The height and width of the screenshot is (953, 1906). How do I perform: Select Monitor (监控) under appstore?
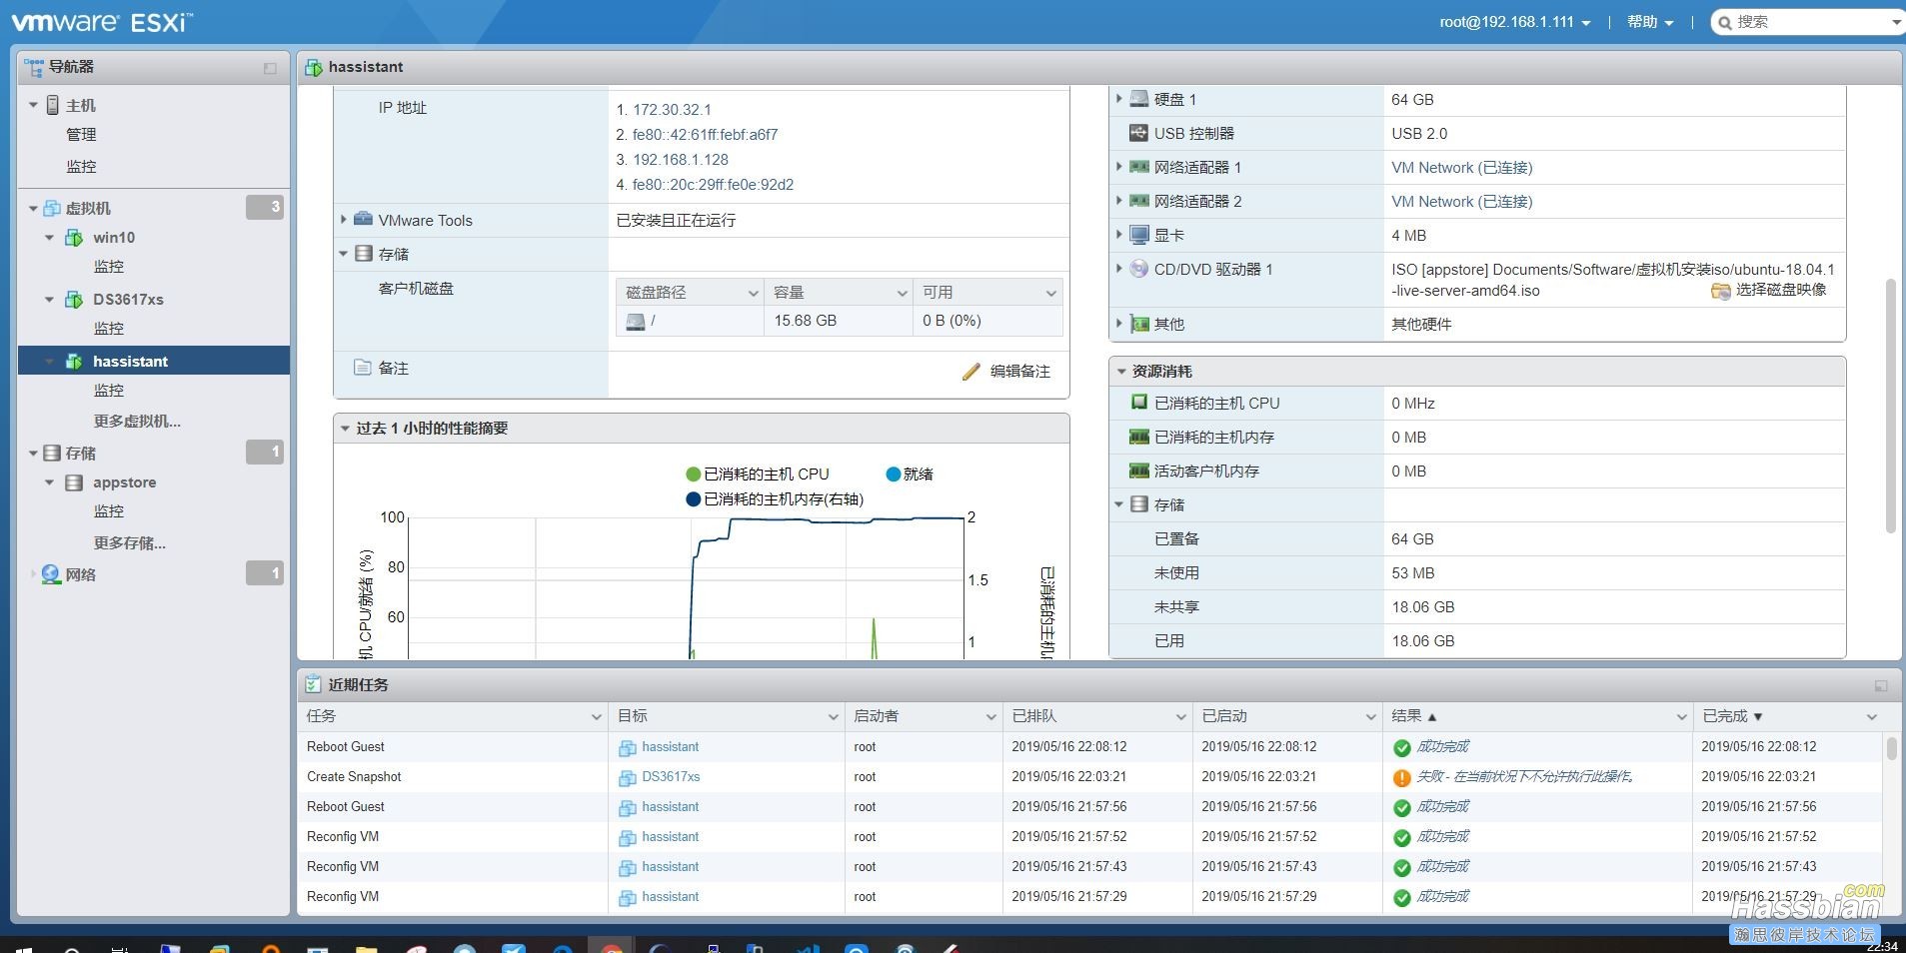click(x=109, y=511)
